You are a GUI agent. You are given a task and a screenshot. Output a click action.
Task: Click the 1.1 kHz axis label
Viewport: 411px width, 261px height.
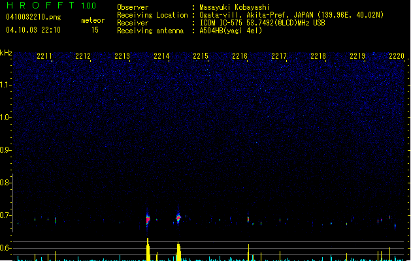5,85
